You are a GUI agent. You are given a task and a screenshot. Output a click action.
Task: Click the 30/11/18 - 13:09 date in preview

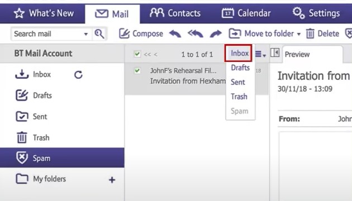(305, 89)
